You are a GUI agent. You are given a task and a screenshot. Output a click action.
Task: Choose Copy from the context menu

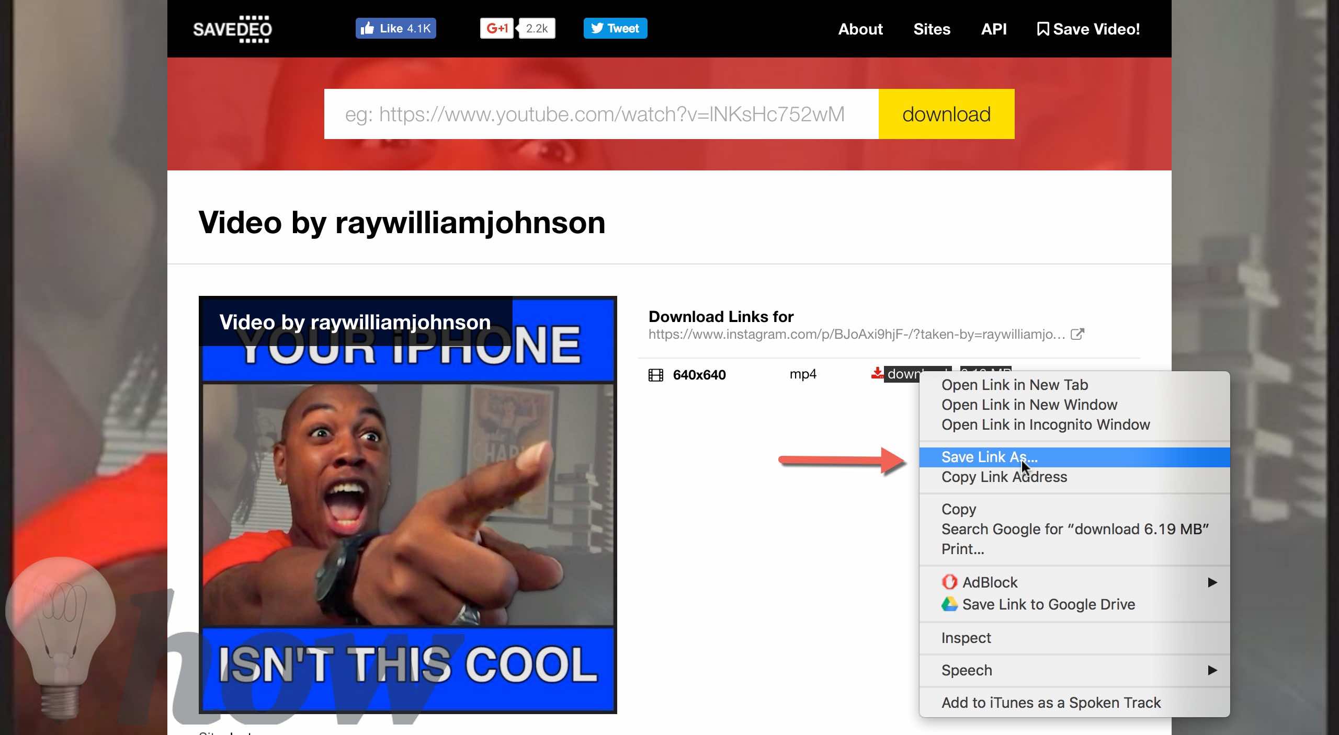pos(1074,509)
